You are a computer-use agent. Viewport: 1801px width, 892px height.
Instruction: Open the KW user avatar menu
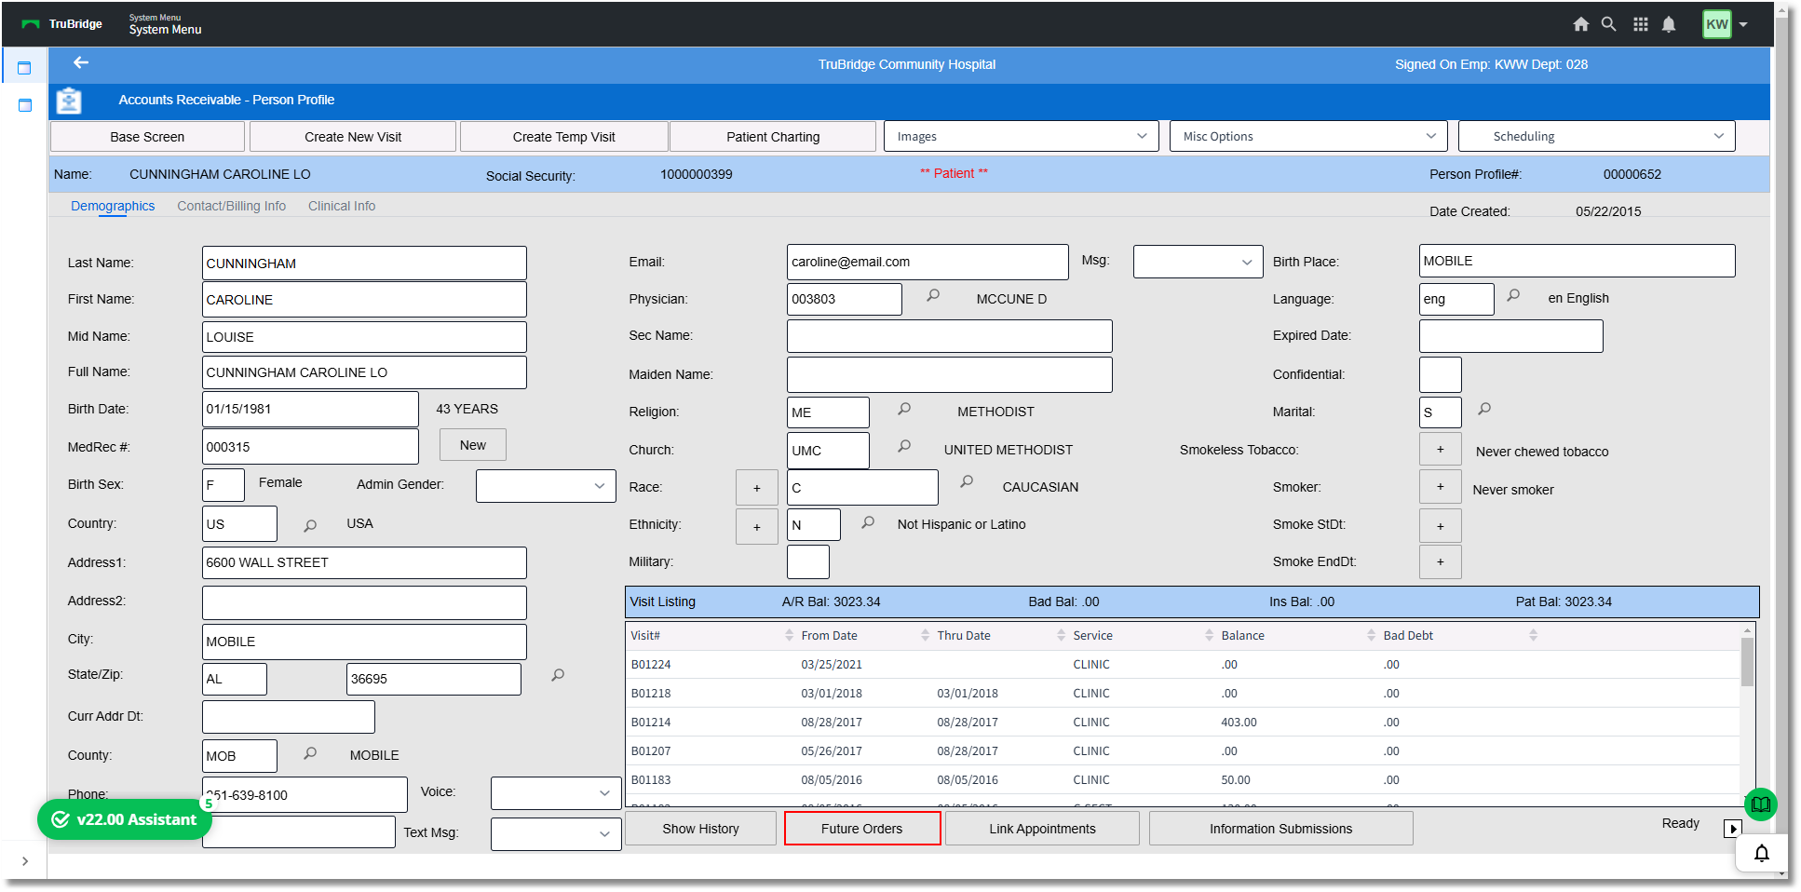click(1716, 24)
